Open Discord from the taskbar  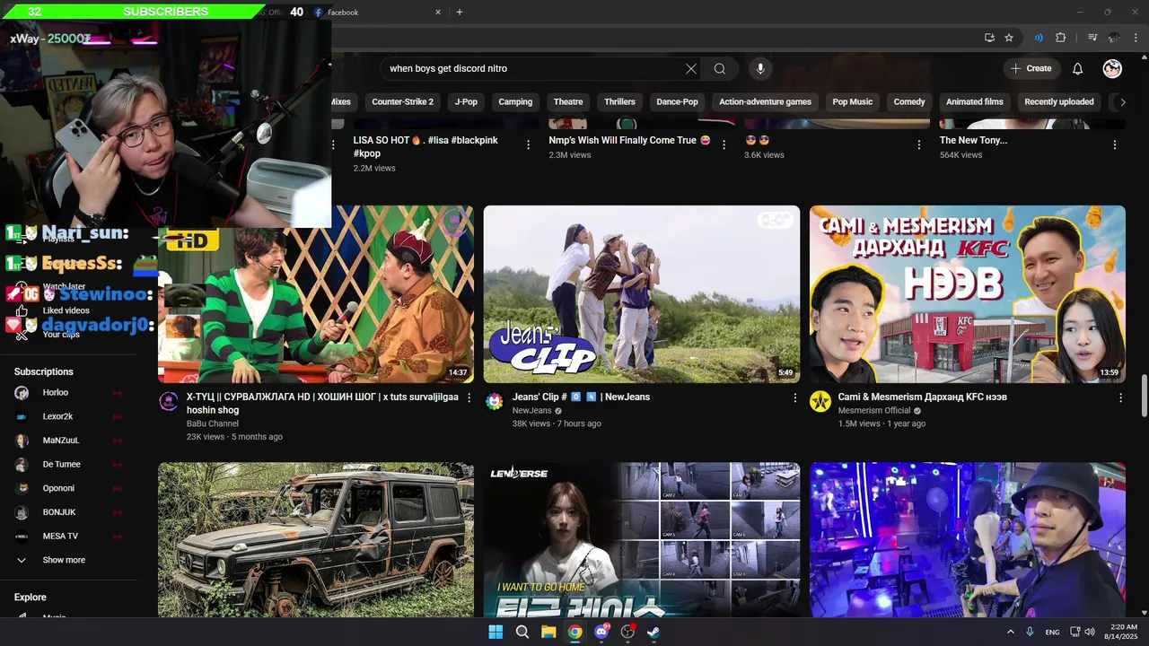click(x=601, y=632)
